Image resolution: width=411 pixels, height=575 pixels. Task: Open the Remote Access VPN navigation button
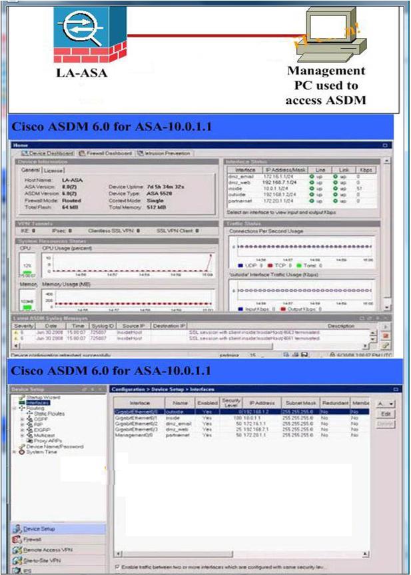pyautogui.click(x=59, y=550)
